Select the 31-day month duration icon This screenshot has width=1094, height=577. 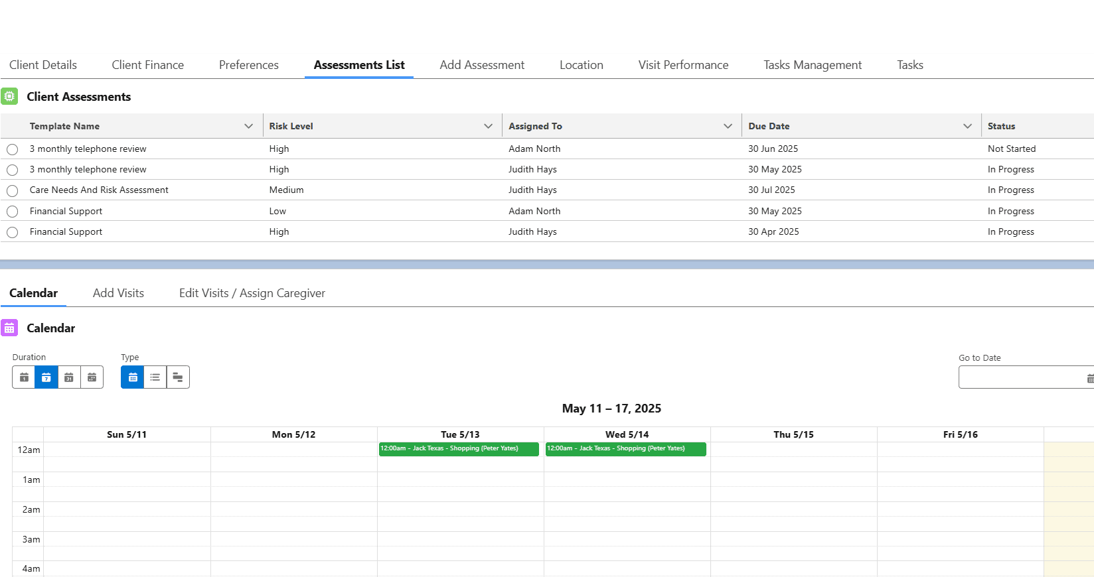pos(69,377)
